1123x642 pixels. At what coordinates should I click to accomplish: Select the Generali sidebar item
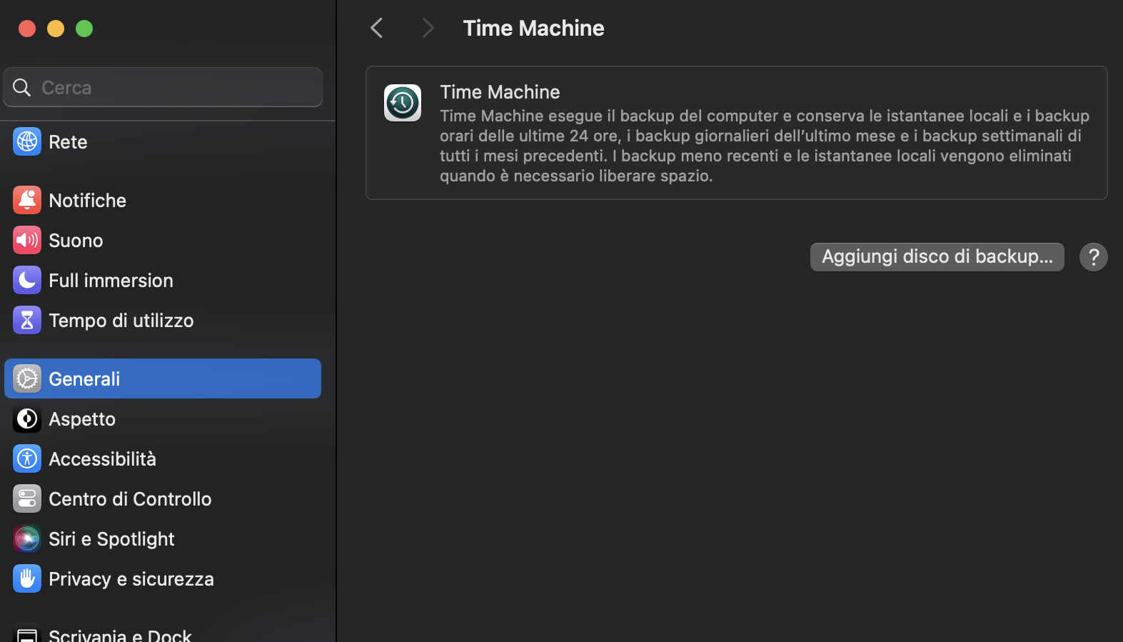[x=163, y=378]
